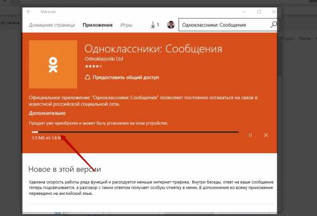Click Дополнительно more details link
The width and height of the screenshot is (317, 216).
coord(47,113)
